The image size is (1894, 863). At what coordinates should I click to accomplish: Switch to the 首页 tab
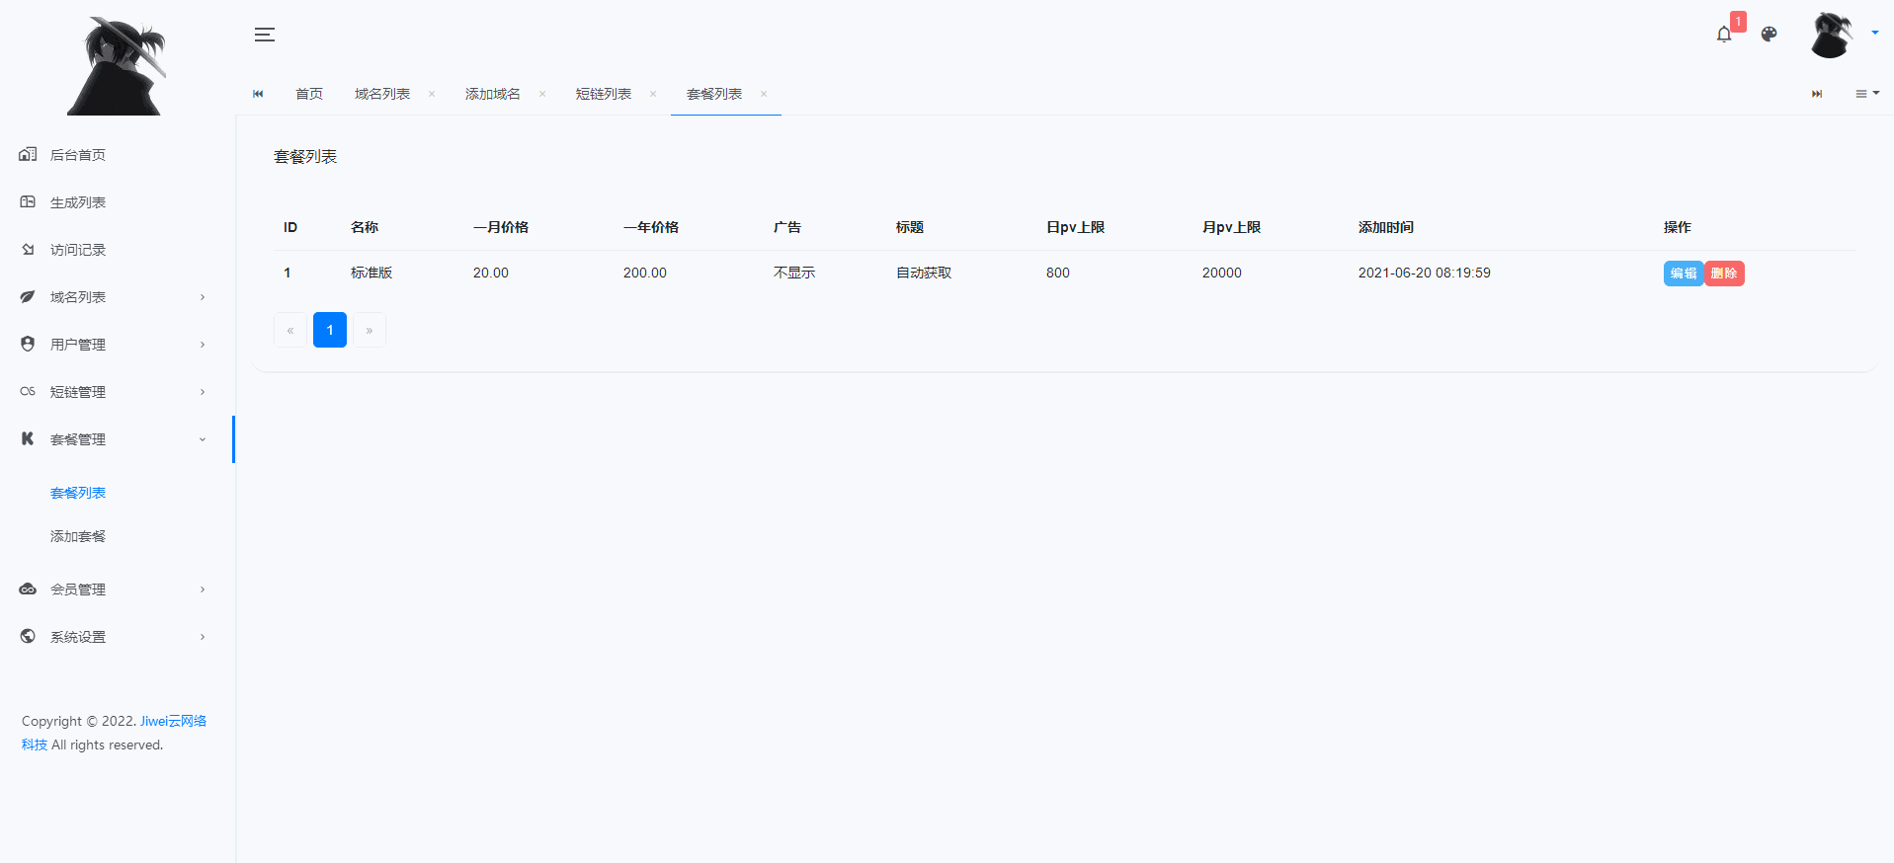click(309, 94)
